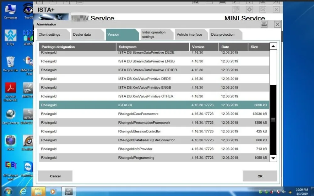Launch TeamViewer desktop shortcut
This screenshot has width=314, height=196.
(27, 169)
